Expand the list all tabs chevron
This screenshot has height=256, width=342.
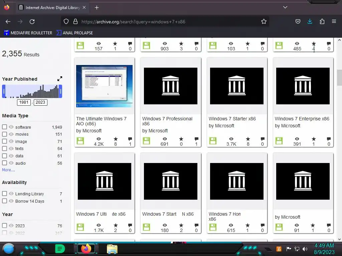tap(285, 7)
